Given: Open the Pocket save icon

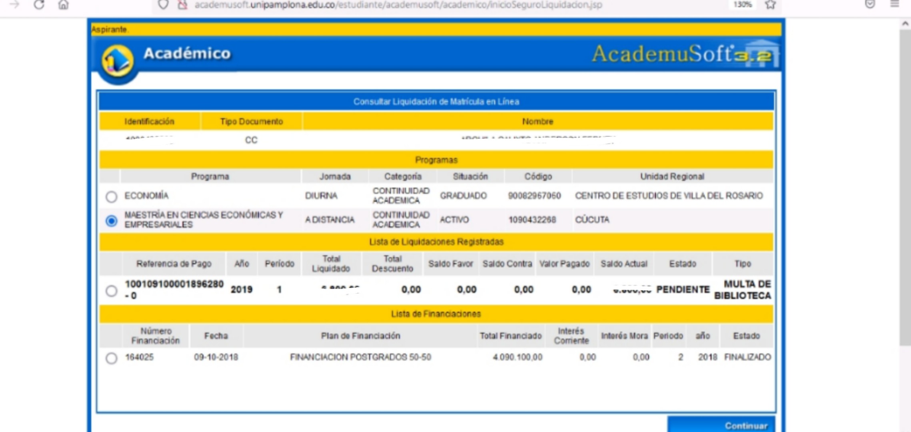Looking at the screenshot, I should [870, 4].
